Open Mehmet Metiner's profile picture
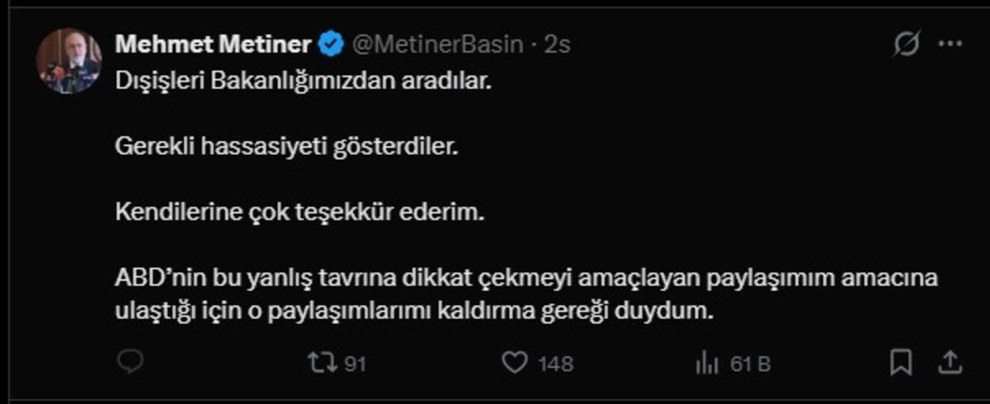Viewport: 990px width, 404px height. click(x=68, y=60)
